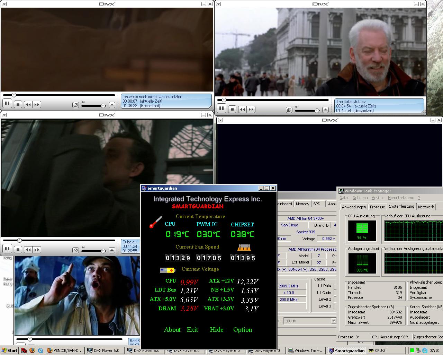This screenshot has height=355, width=443.
Task: Switch to Windows Task-... taskbar button
Action: pos(306,350)
